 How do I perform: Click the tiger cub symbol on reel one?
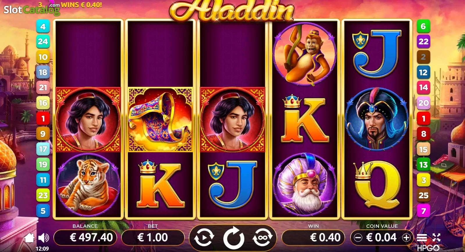[88, 185]
